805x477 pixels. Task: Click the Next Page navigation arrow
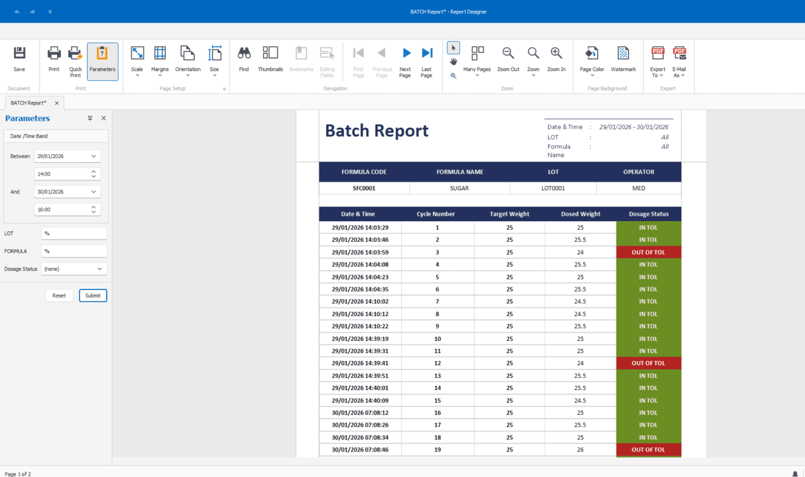405,54
